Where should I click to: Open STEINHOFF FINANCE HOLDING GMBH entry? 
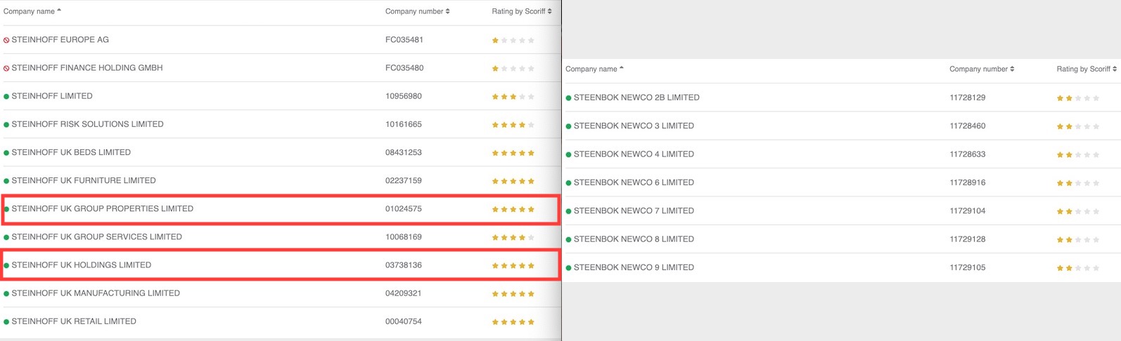(x=87, y=68)
